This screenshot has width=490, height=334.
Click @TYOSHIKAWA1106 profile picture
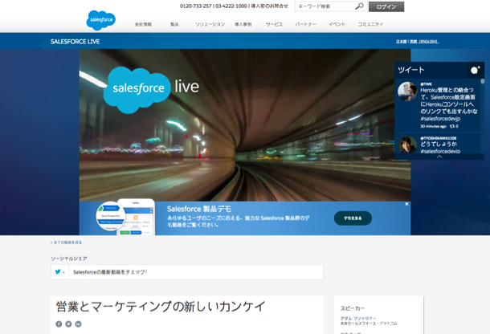pyautogui.click(x=407, y=145)
